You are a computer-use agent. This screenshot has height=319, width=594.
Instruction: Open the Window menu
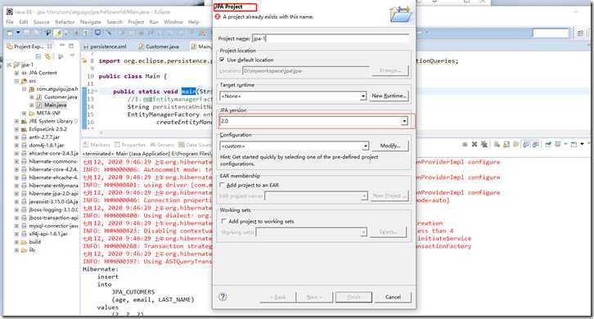pos(173,22)
